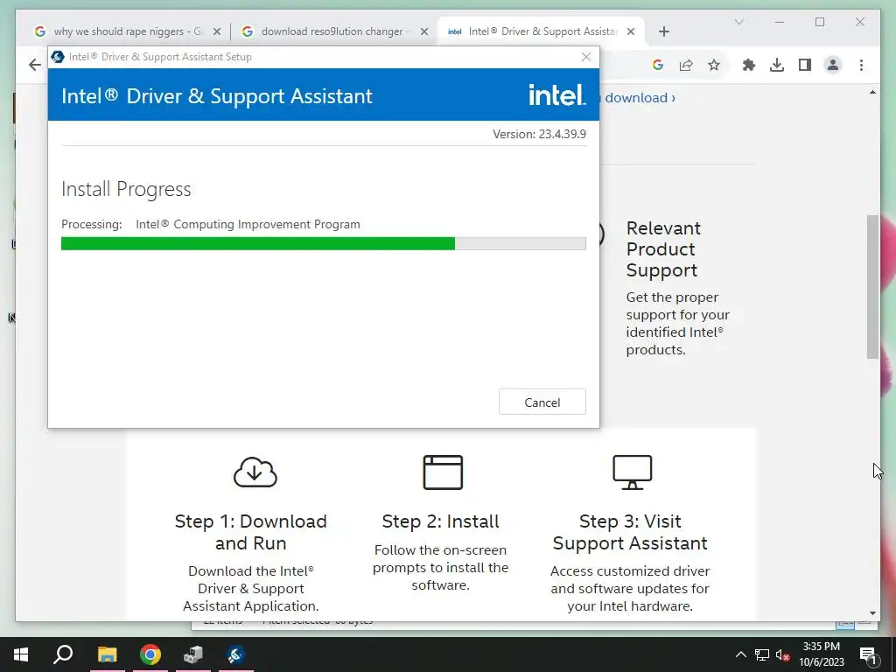Show hidden system tray icons

[x=740, y=654]
